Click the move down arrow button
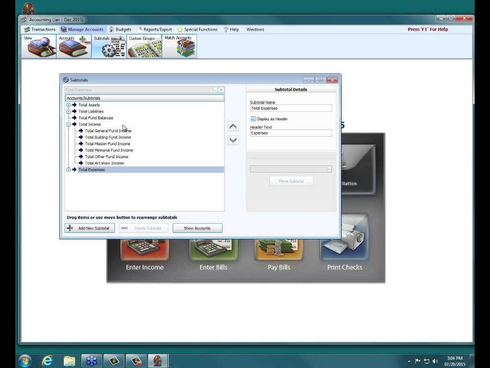This screenshot has width=490, height=368. [233, 140]
